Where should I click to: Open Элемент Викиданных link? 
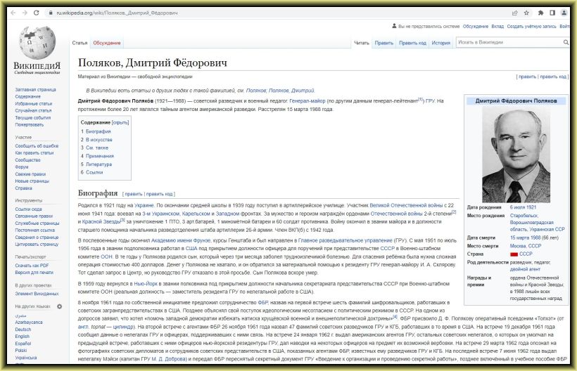tap(37, 294)
